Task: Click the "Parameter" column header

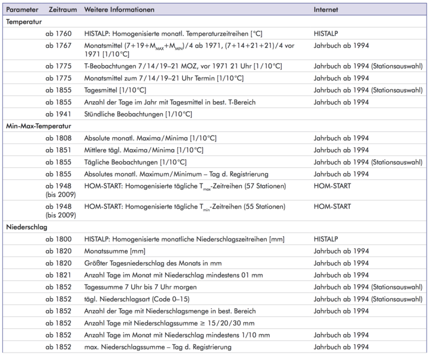Action: click(x=22, y=10)
